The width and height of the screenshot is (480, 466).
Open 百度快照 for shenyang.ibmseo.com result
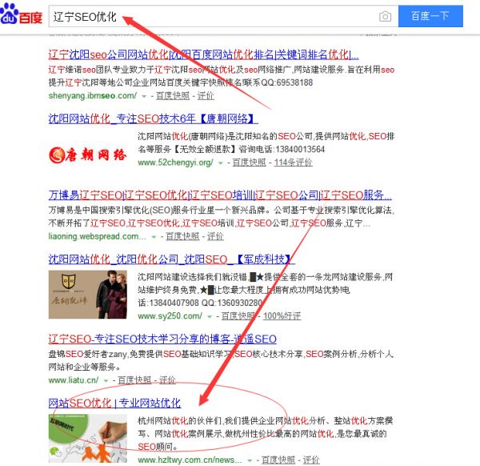pyautogui.click(x=173, y=96)
